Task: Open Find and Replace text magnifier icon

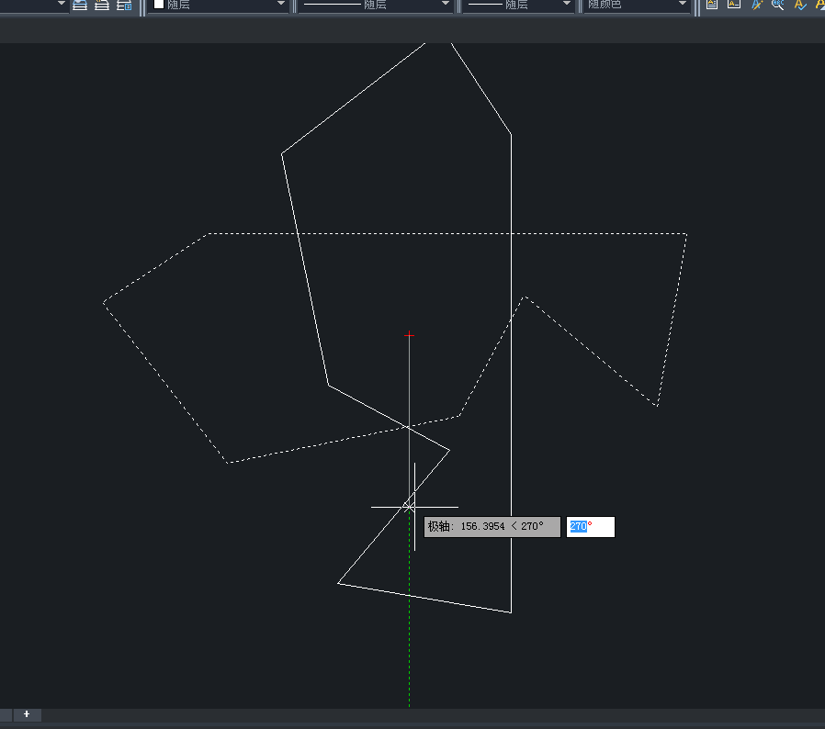Action: point(778,5)
